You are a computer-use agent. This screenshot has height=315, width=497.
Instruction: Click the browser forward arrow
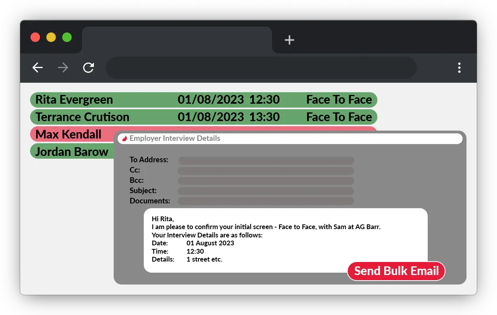[x=63, y=68]
